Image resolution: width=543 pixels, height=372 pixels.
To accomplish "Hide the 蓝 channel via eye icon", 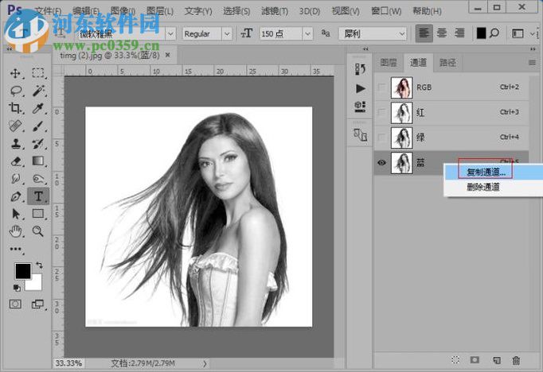I will [381, 162].
